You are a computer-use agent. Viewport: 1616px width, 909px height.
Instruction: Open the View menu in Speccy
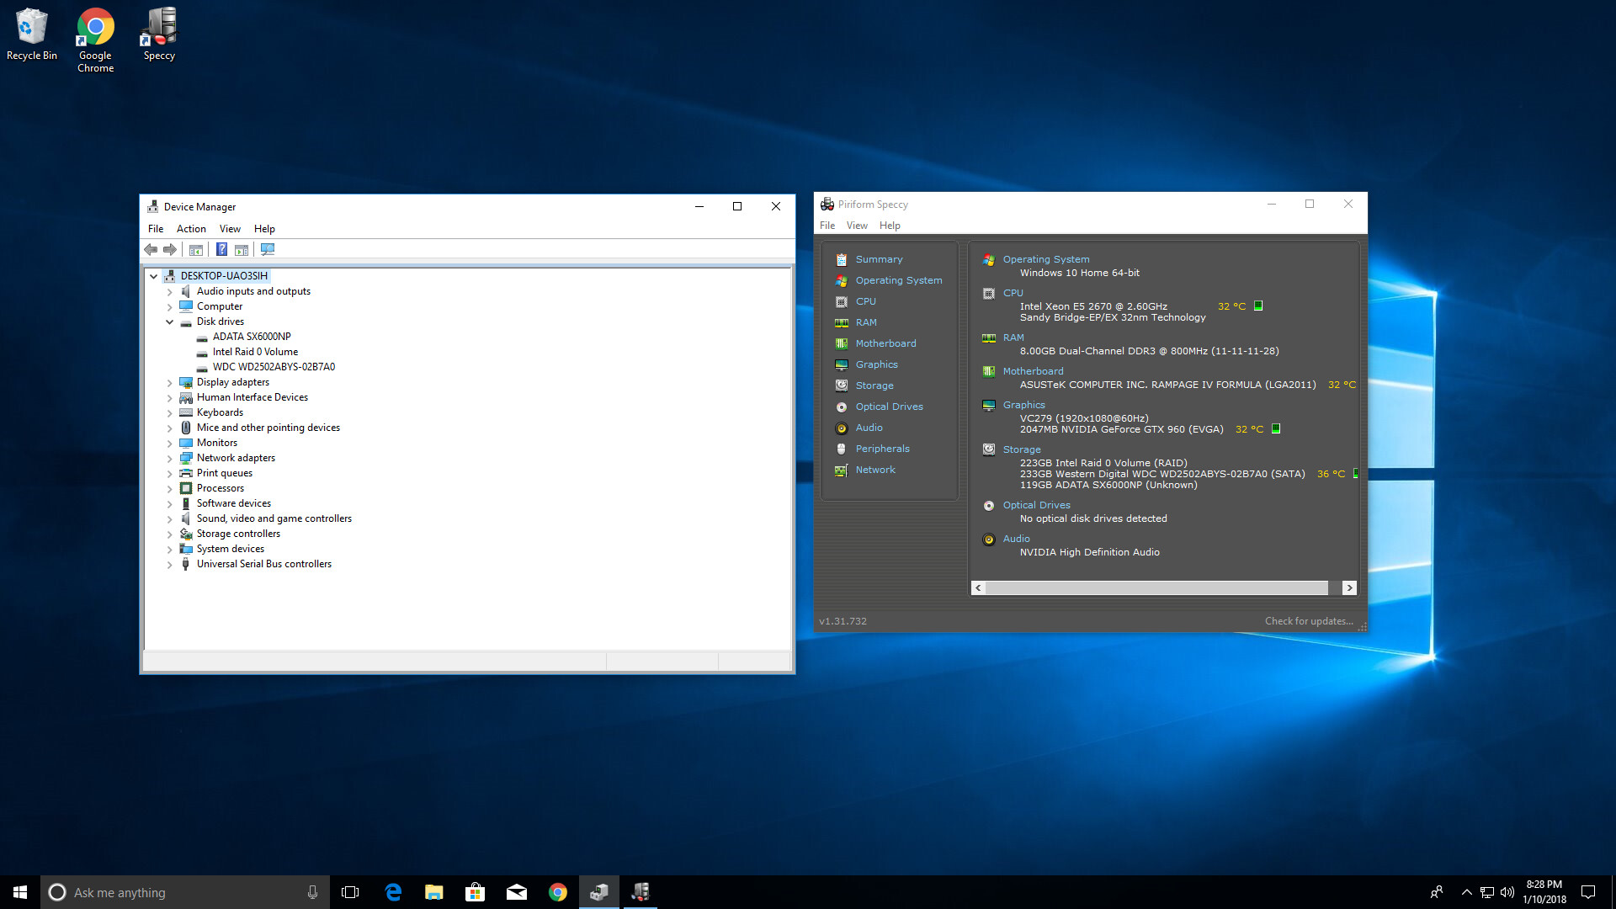tap(857, 226)
